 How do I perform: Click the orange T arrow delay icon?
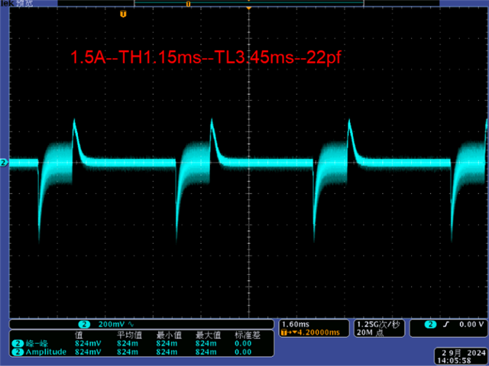point(288,332)
